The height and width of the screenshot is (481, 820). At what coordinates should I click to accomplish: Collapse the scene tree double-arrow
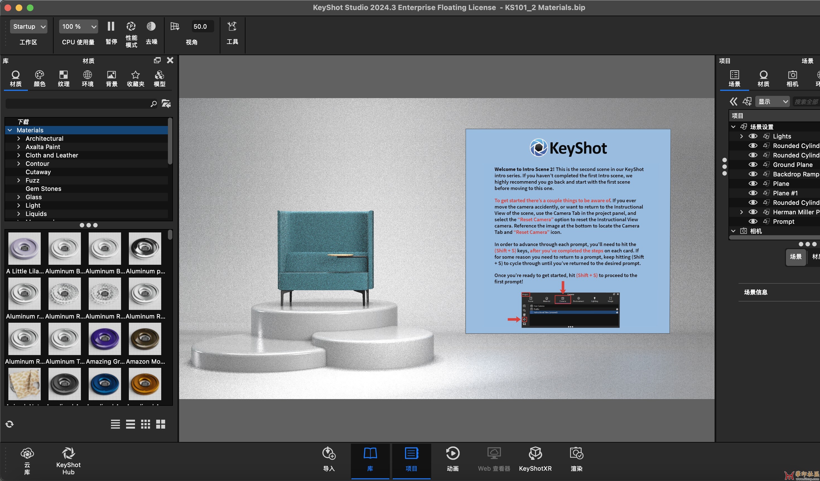pos(733,101)
